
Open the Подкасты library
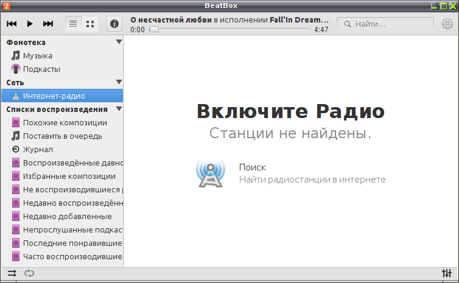pos(62,69)
